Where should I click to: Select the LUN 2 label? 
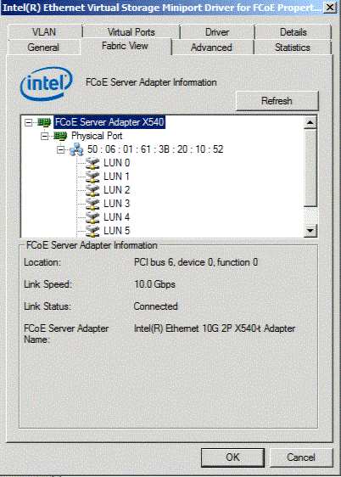pos(117,190)
